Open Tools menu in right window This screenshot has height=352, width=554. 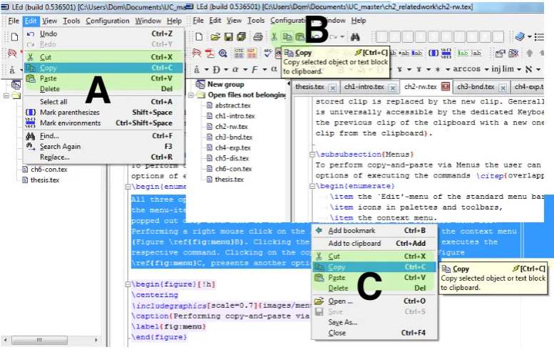(256, 21)
